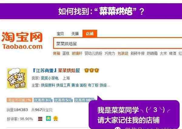Viewport: 182px width, 129px height.
Task: Click the 新鲜牛排 suggestion link
Action: [x=137, y=54]
